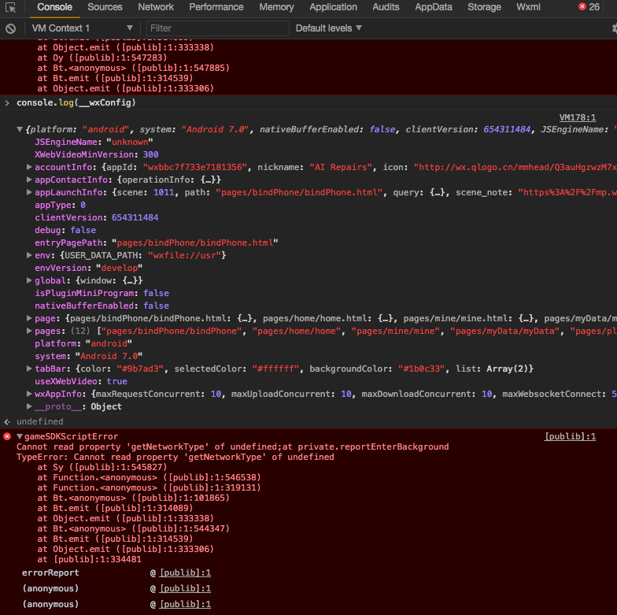Click the JSEngineName "unknown" row
Image resolution: width=617 pixels, height=615 pixels.
click(94, 142)
